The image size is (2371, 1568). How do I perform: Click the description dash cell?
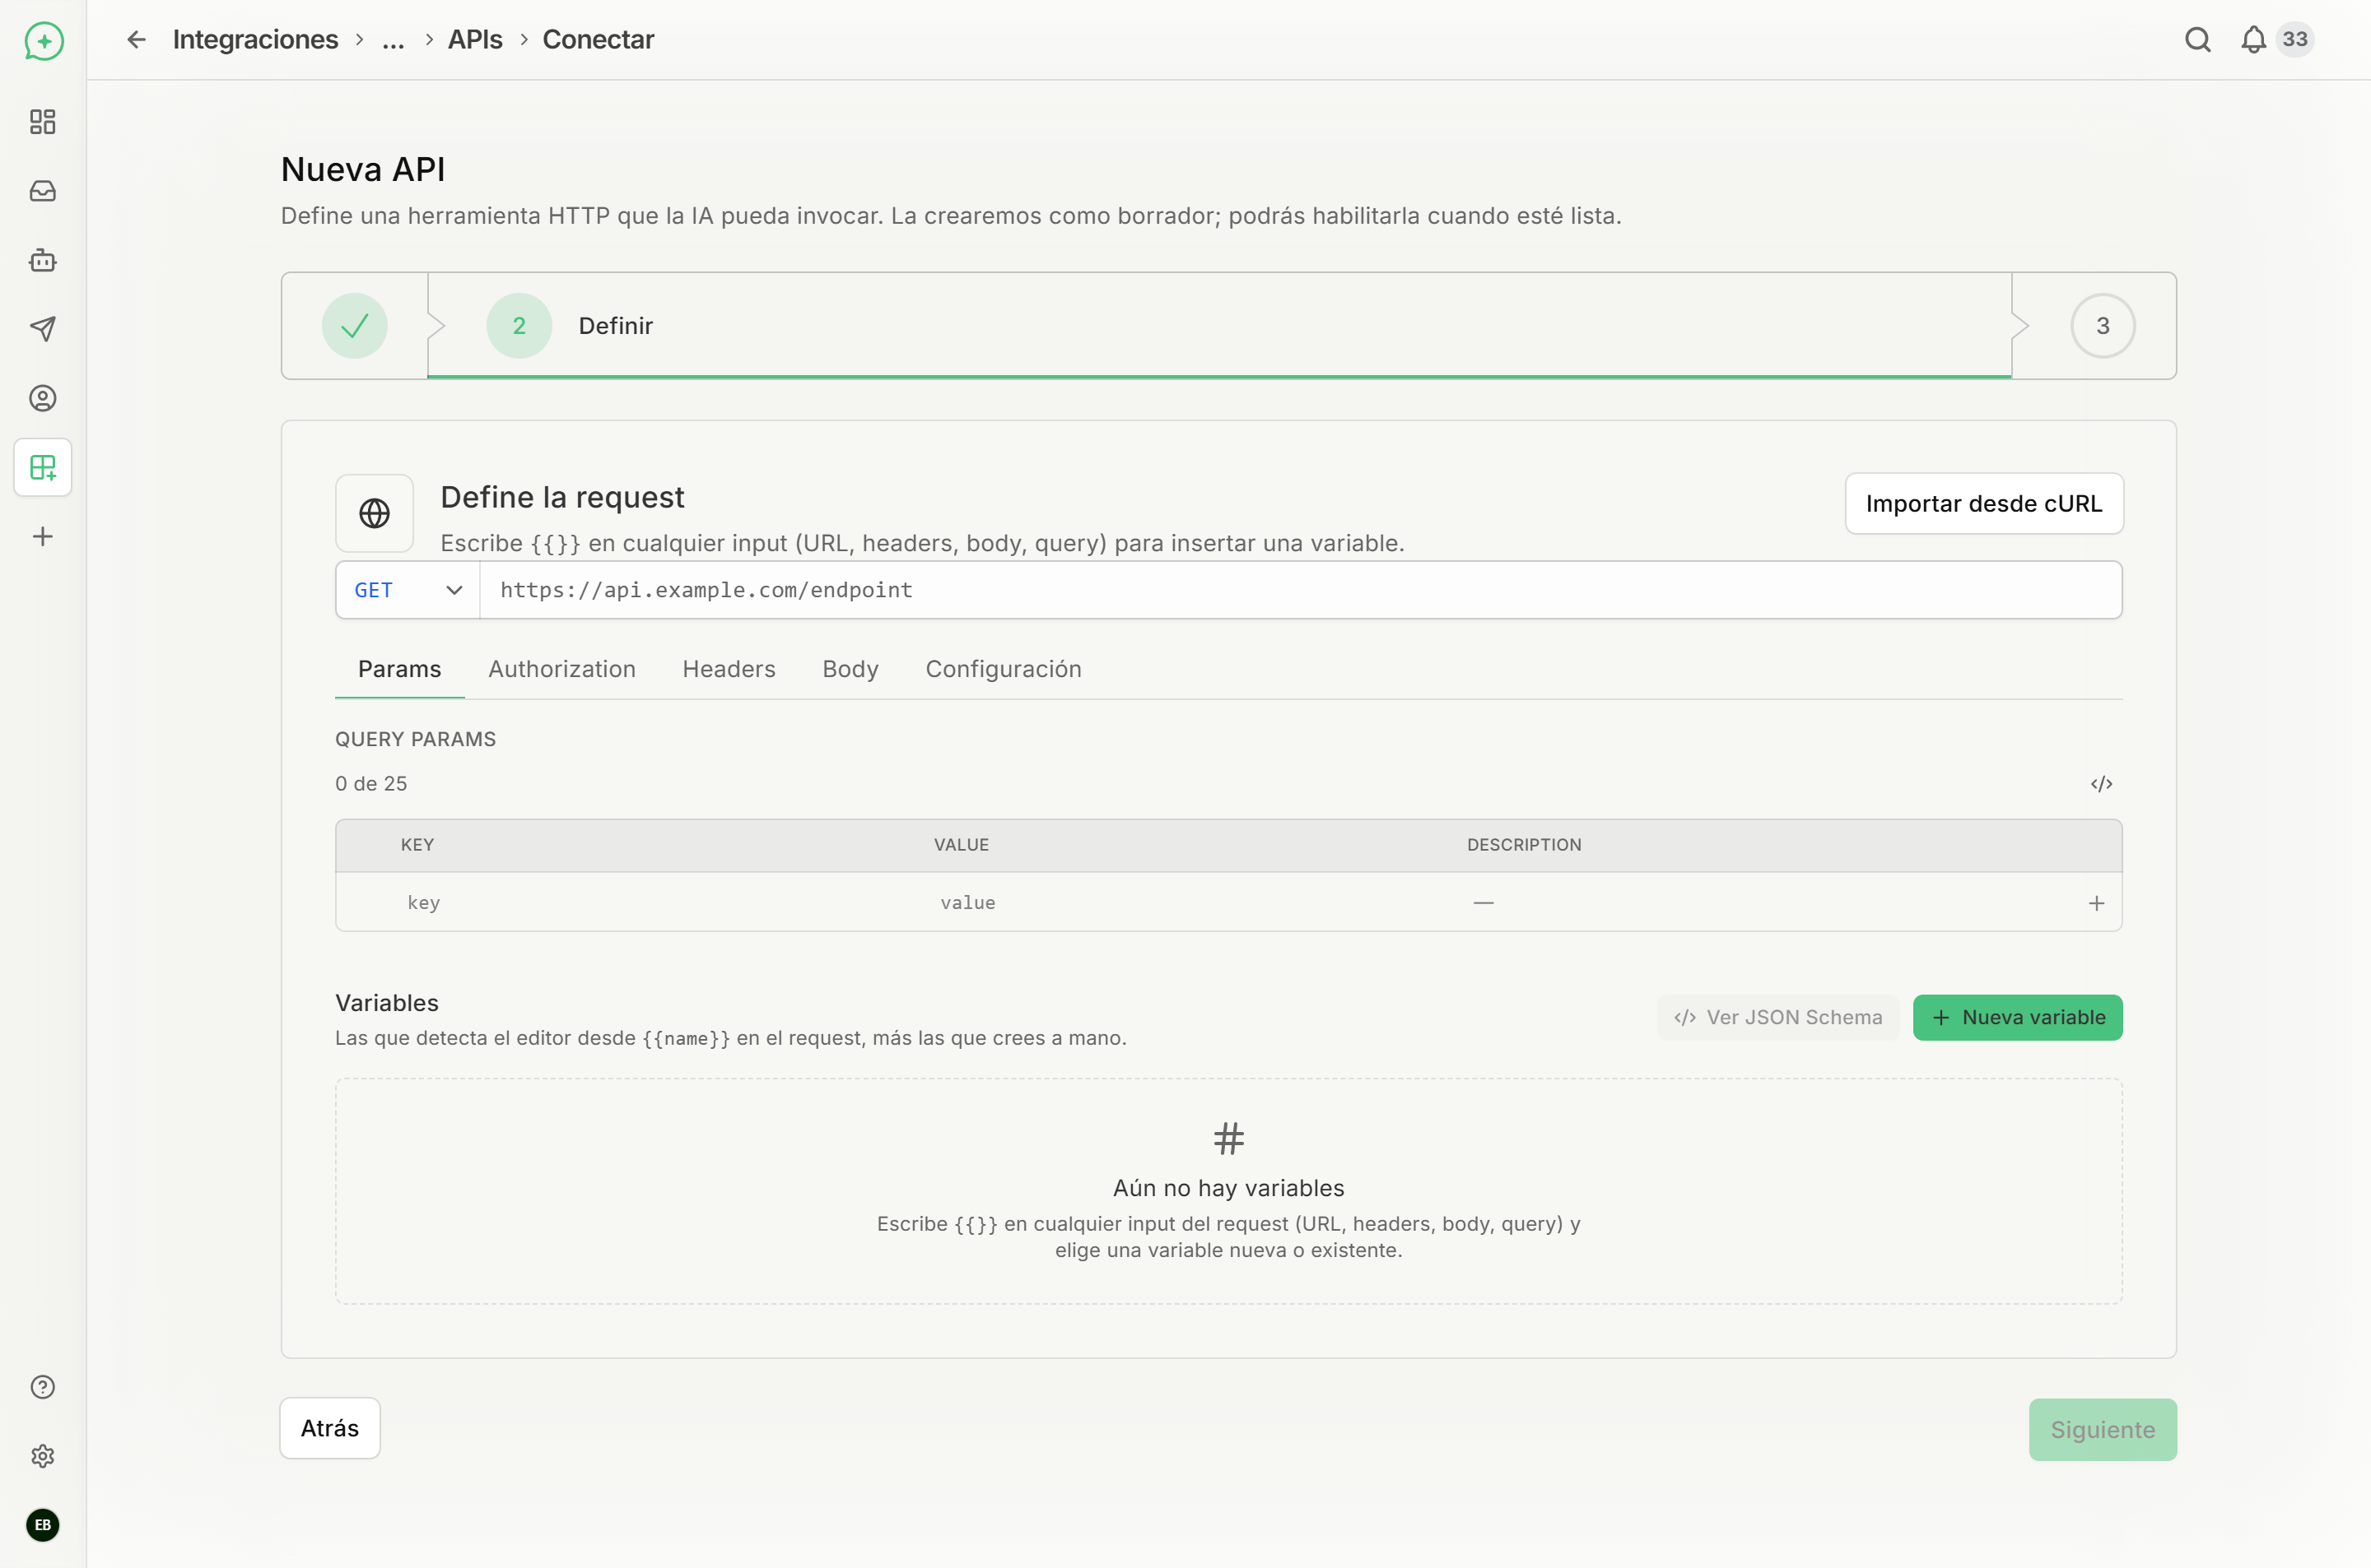pos(1483,903)
